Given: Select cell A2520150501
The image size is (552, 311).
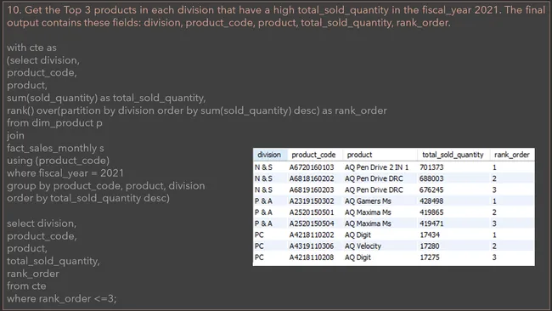Looking at the screenshot, I should pos(312,212).
